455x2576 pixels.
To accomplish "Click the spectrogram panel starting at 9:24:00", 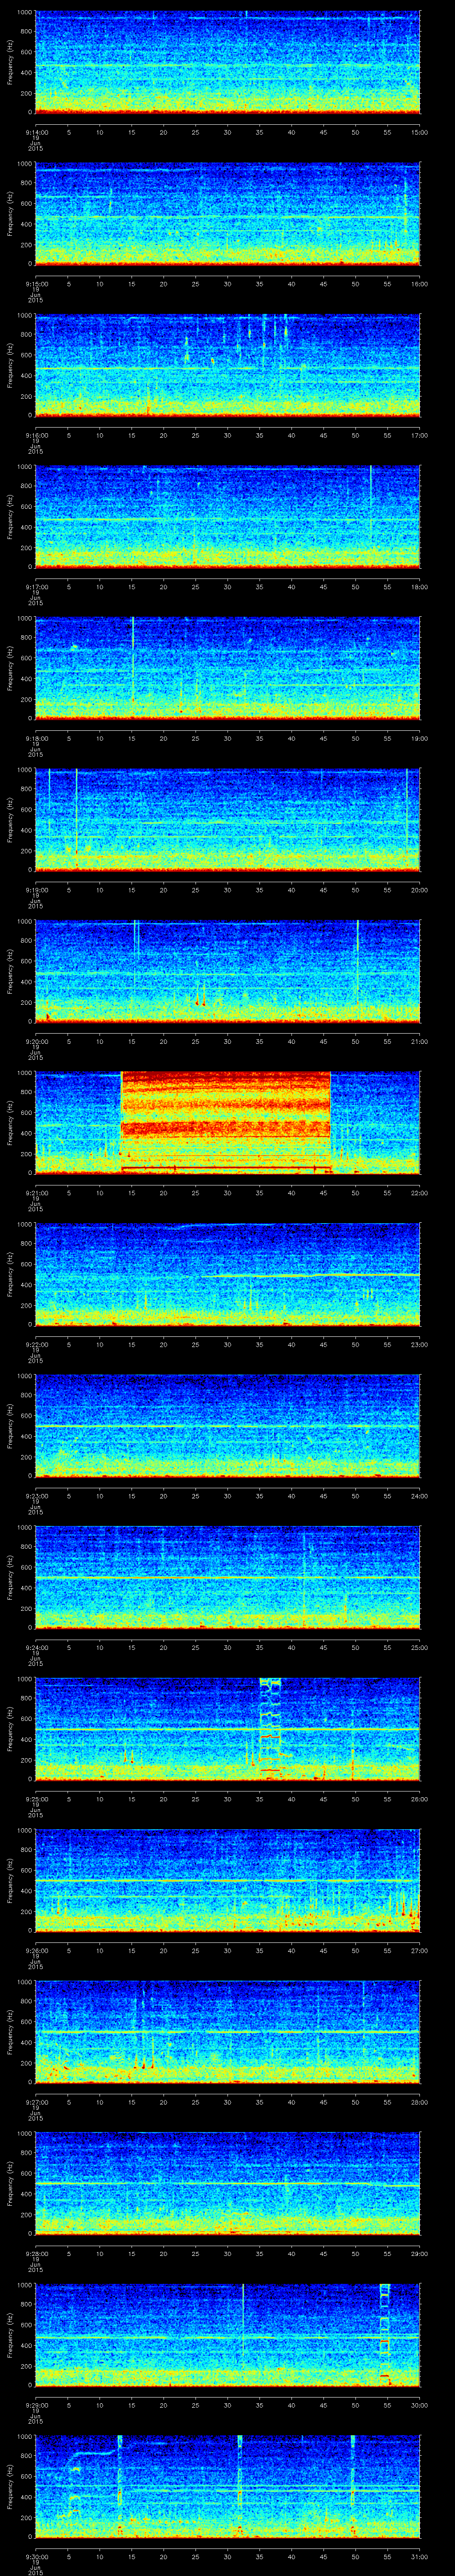I will [x=228, y=1578].
